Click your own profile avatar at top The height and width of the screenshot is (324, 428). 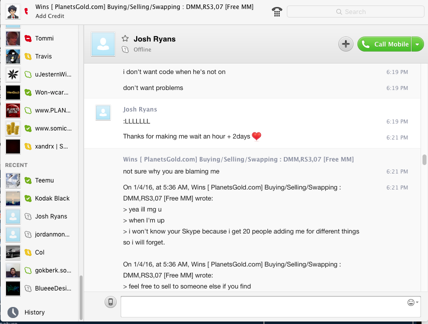coord(13,11)
